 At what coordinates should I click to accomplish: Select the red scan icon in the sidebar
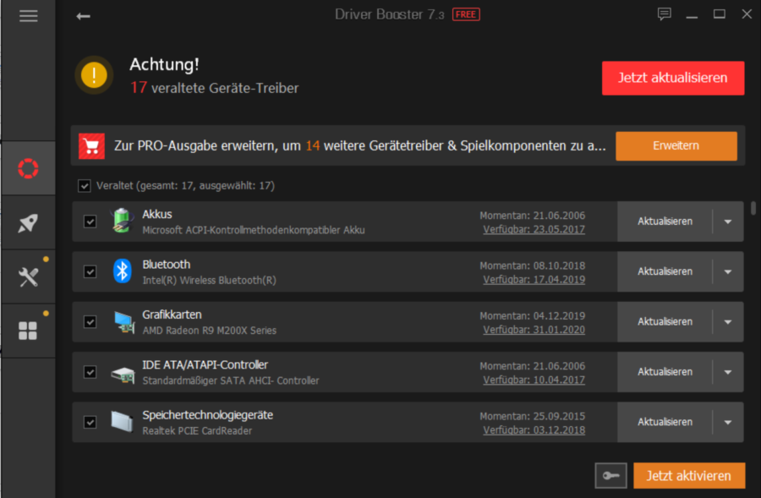coord(28,167)
